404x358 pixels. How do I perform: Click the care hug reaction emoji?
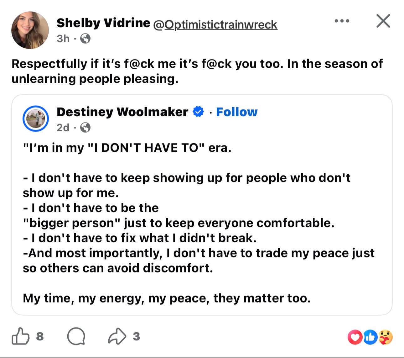point(386,337)
